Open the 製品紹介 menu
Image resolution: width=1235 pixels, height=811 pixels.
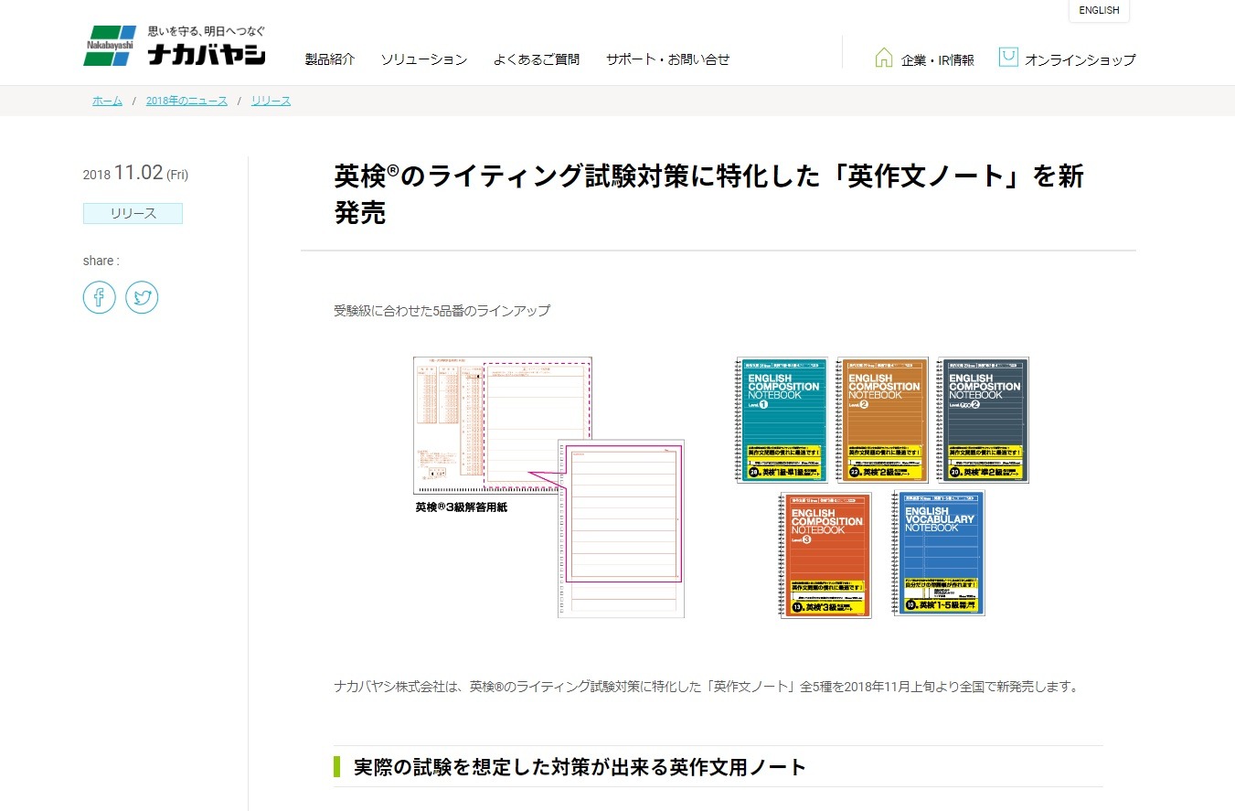[329, 59]
